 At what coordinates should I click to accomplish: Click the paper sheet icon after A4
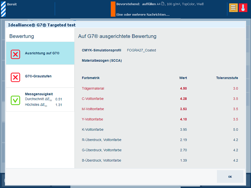tap(163, 4)
